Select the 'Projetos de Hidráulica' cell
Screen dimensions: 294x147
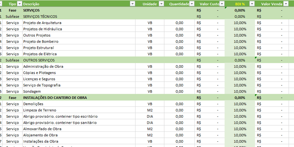(x=79, y=29)
